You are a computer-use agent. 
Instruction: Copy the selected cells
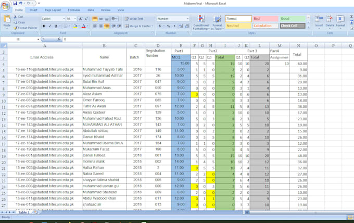[19, 22]
